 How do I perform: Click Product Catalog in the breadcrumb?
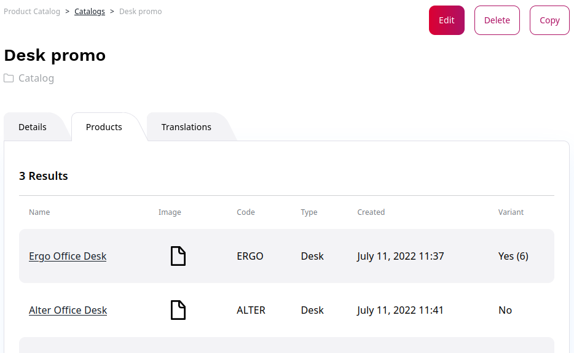coord(32,11)
